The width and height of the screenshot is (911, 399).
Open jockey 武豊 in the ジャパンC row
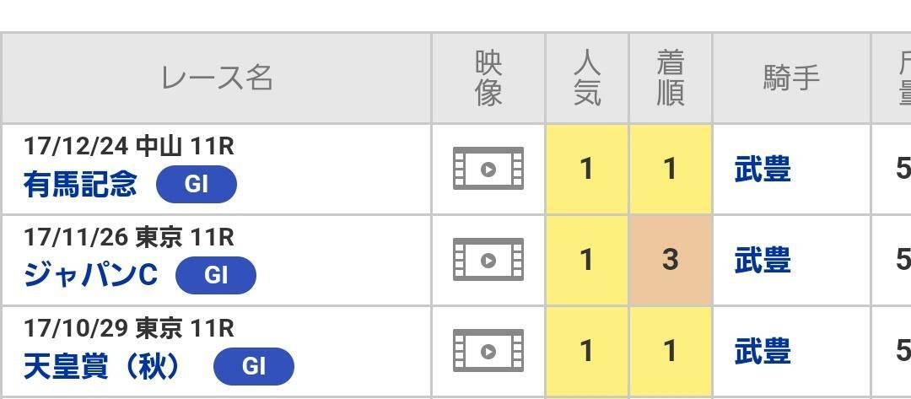pyautogui.click(x=762, y=261)
